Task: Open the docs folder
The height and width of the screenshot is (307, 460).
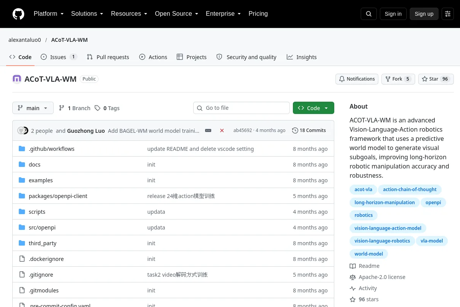Action: click(34, 165)
